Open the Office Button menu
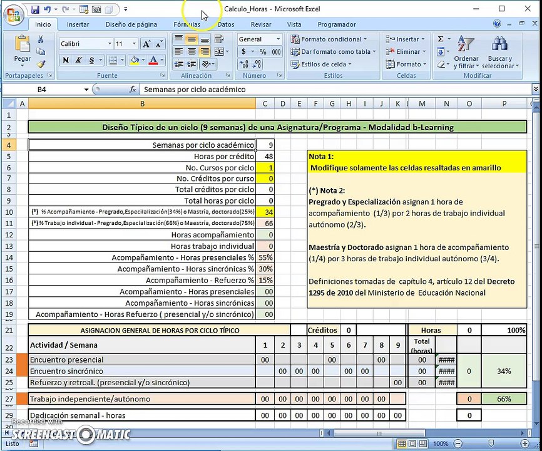The image size is (542, 451). (x=13, y=15)
